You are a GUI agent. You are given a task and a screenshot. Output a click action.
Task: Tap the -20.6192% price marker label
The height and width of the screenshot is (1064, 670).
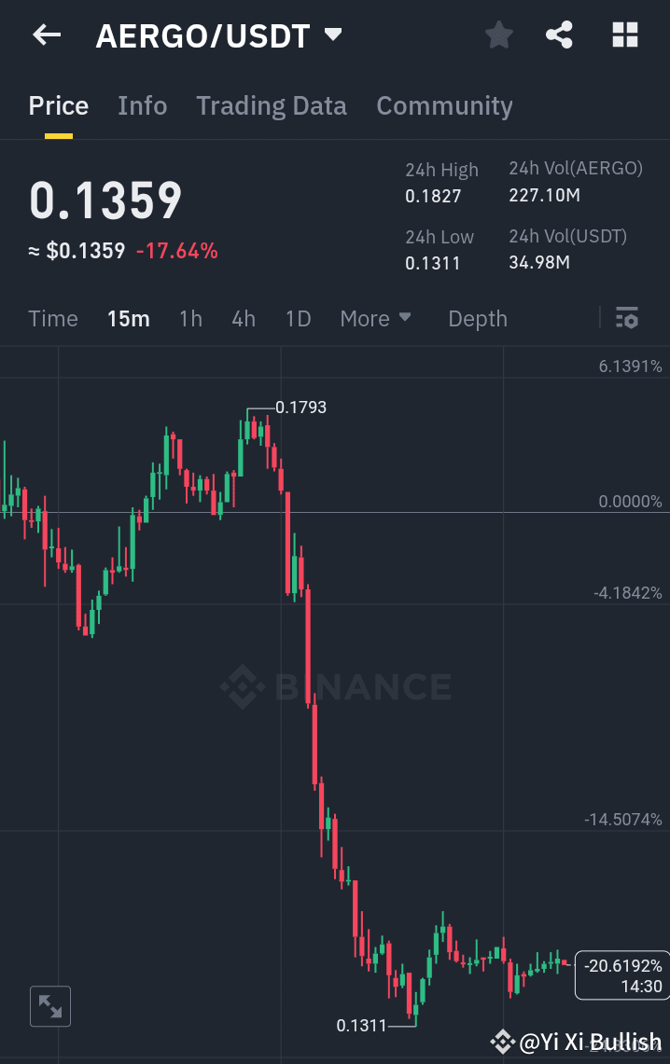tap(621, 974)
